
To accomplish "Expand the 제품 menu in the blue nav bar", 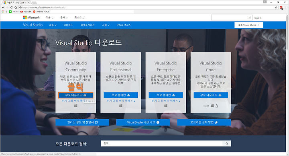I will tap(53, 25).
